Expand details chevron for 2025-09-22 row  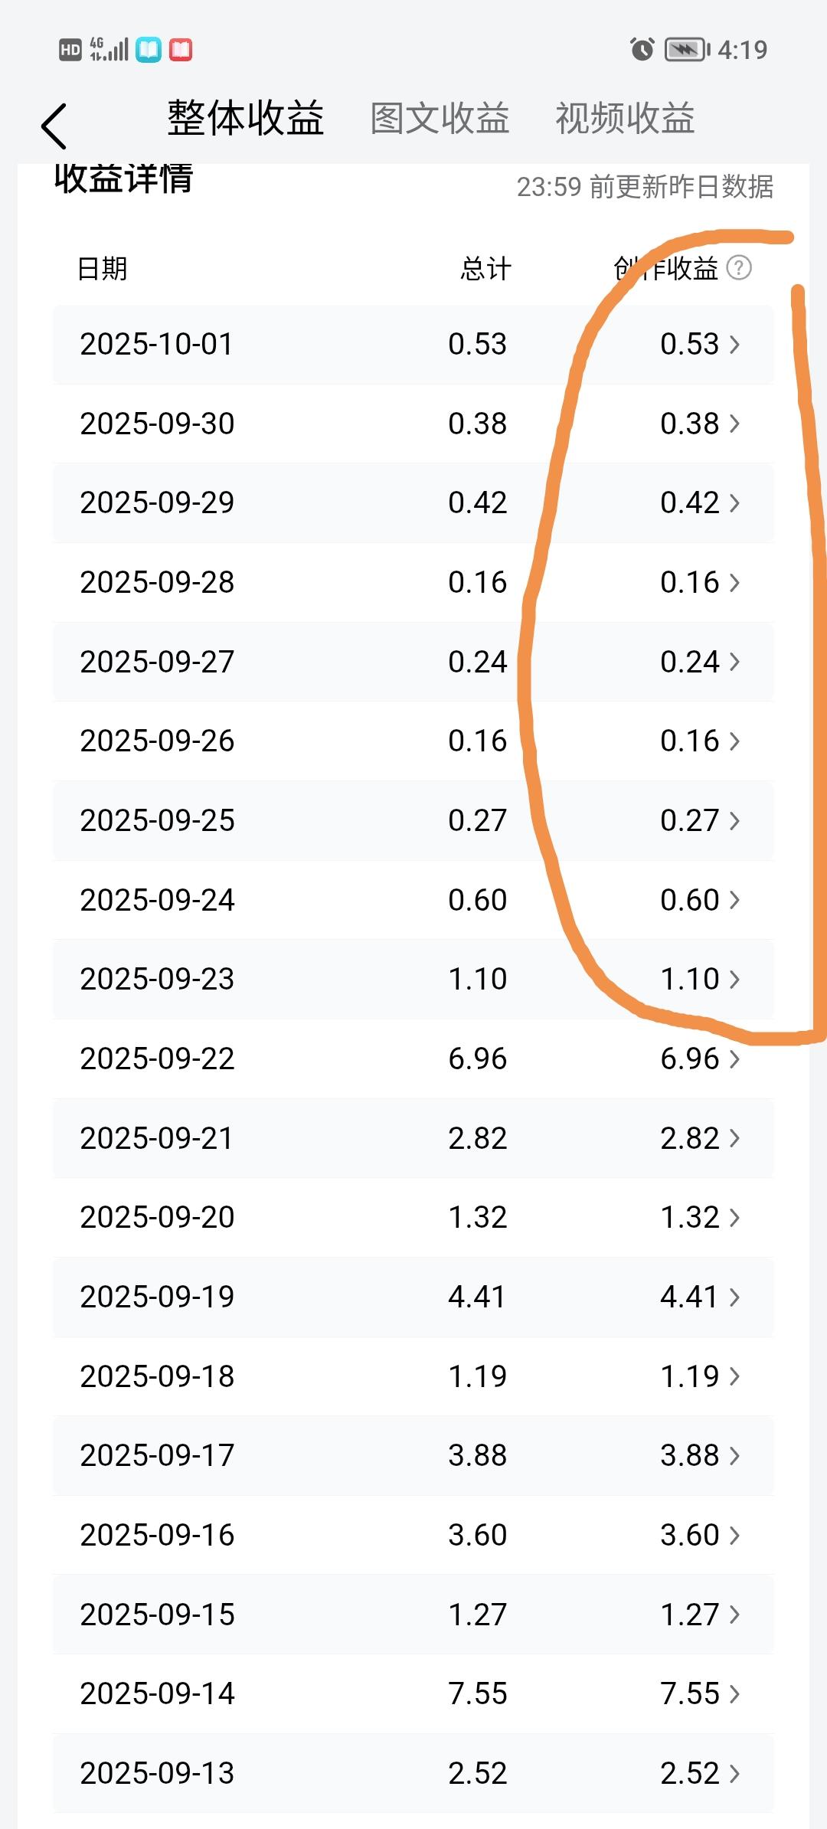click(x=734, y=1059)
